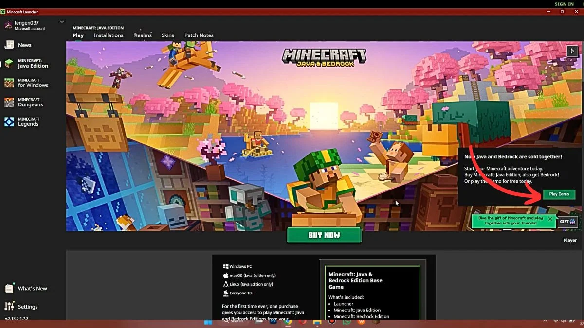Dismiss the gift tooltip with X
The width and height of the screenshot is (584, 328).
point(550,219)
